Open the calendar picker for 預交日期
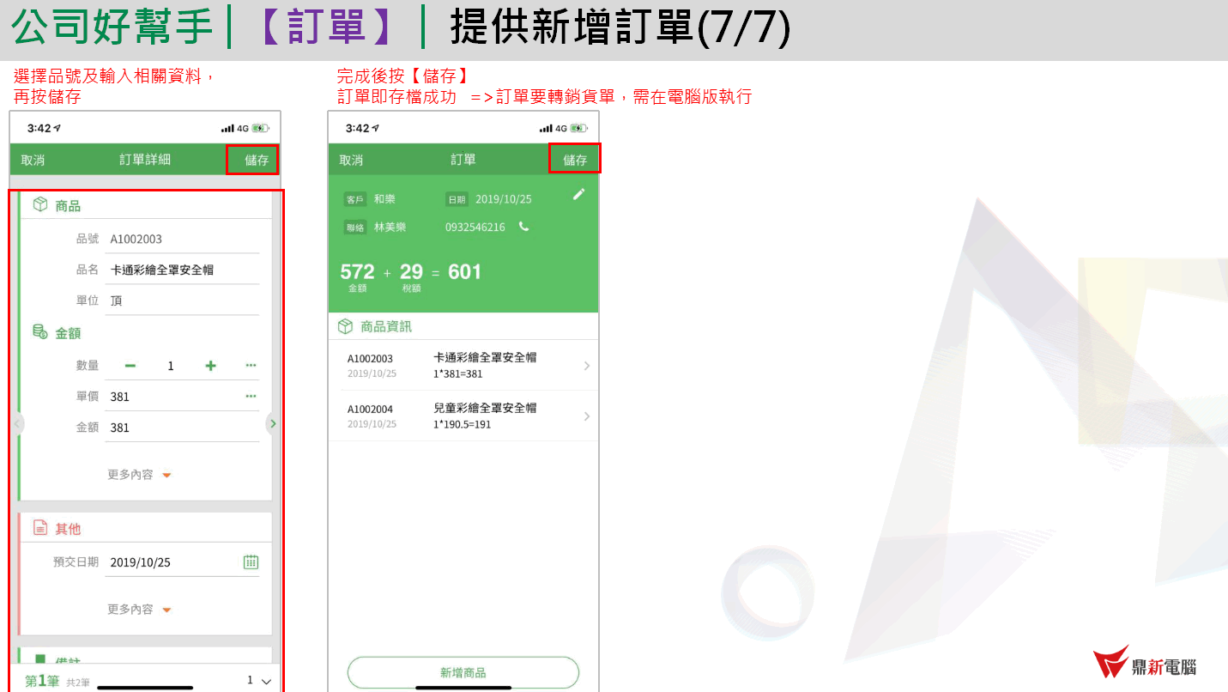 (x=251, y=562)
